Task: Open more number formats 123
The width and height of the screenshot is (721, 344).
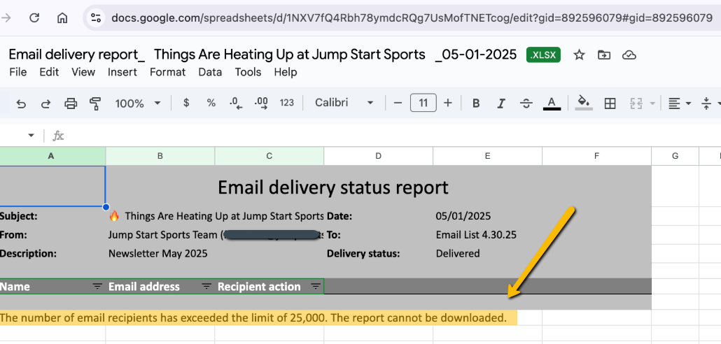Action: click(x=286, y=103)
